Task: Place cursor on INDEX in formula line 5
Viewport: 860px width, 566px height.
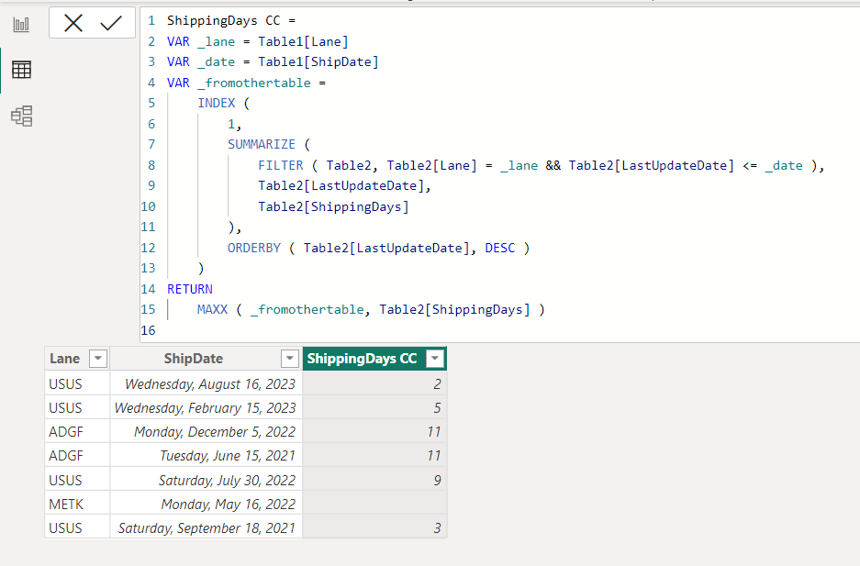Action: [216, 103]
